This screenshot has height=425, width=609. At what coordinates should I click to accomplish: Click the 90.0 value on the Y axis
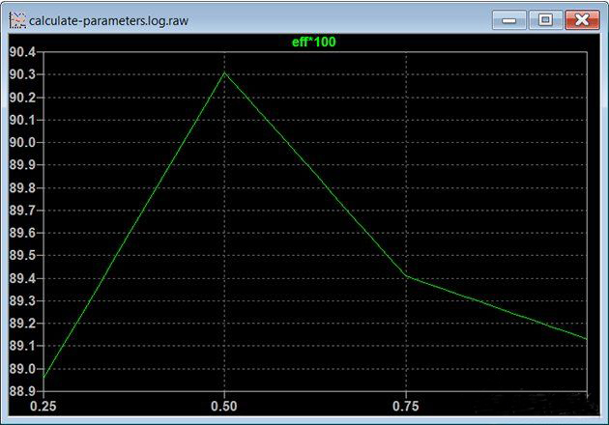22,143
